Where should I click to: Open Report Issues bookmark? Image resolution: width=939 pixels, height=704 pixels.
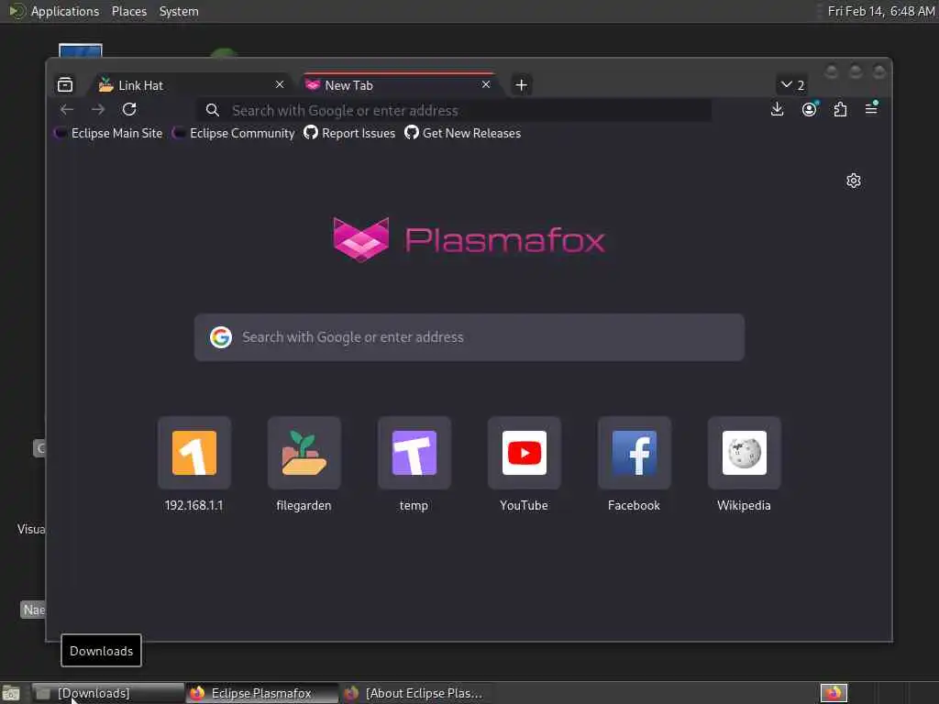point(349,133)
